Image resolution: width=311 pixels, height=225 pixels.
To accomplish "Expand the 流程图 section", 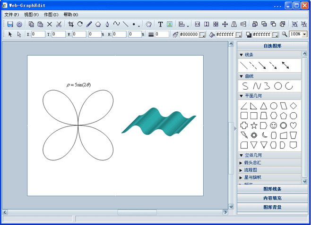I will 241,170.
